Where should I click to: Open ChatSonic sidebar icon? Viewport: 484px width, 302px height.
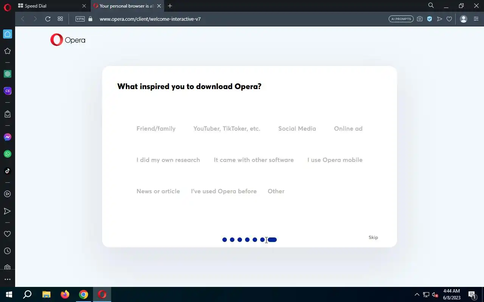point(7,91)
